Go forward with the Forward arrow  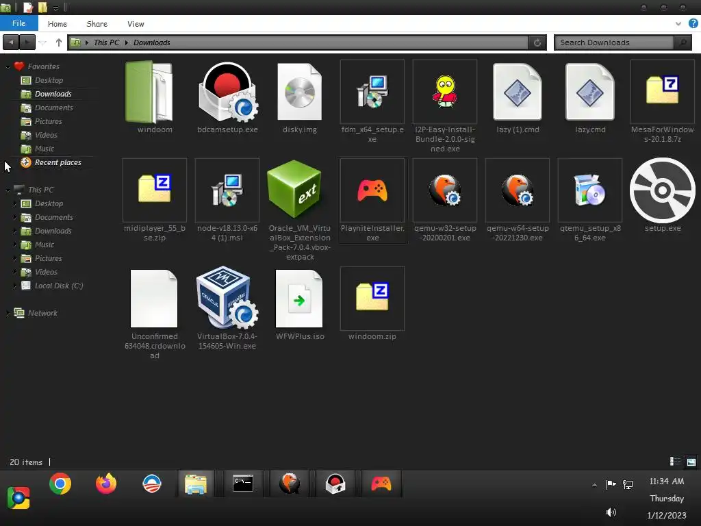pyautogui.click(x=27, y=42)
